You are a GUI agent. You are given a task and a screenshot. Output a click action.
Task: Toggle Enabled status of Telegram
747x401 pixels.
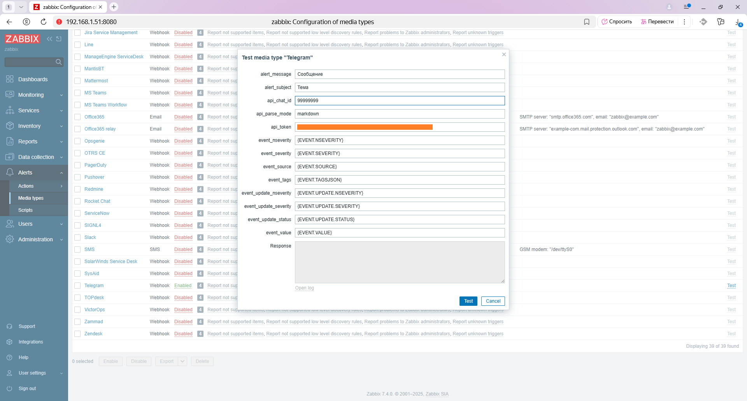click(183, 286)
